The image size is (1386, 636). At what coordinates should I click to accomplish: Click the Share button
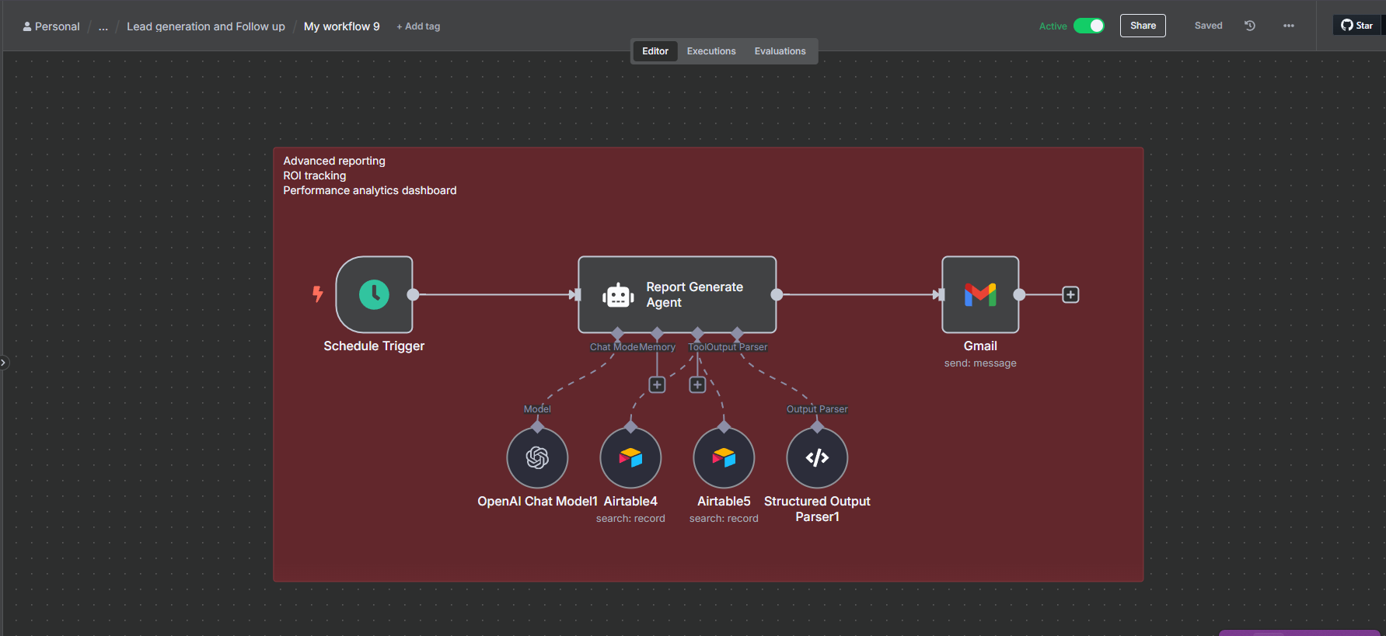(x=1143, y=26)
